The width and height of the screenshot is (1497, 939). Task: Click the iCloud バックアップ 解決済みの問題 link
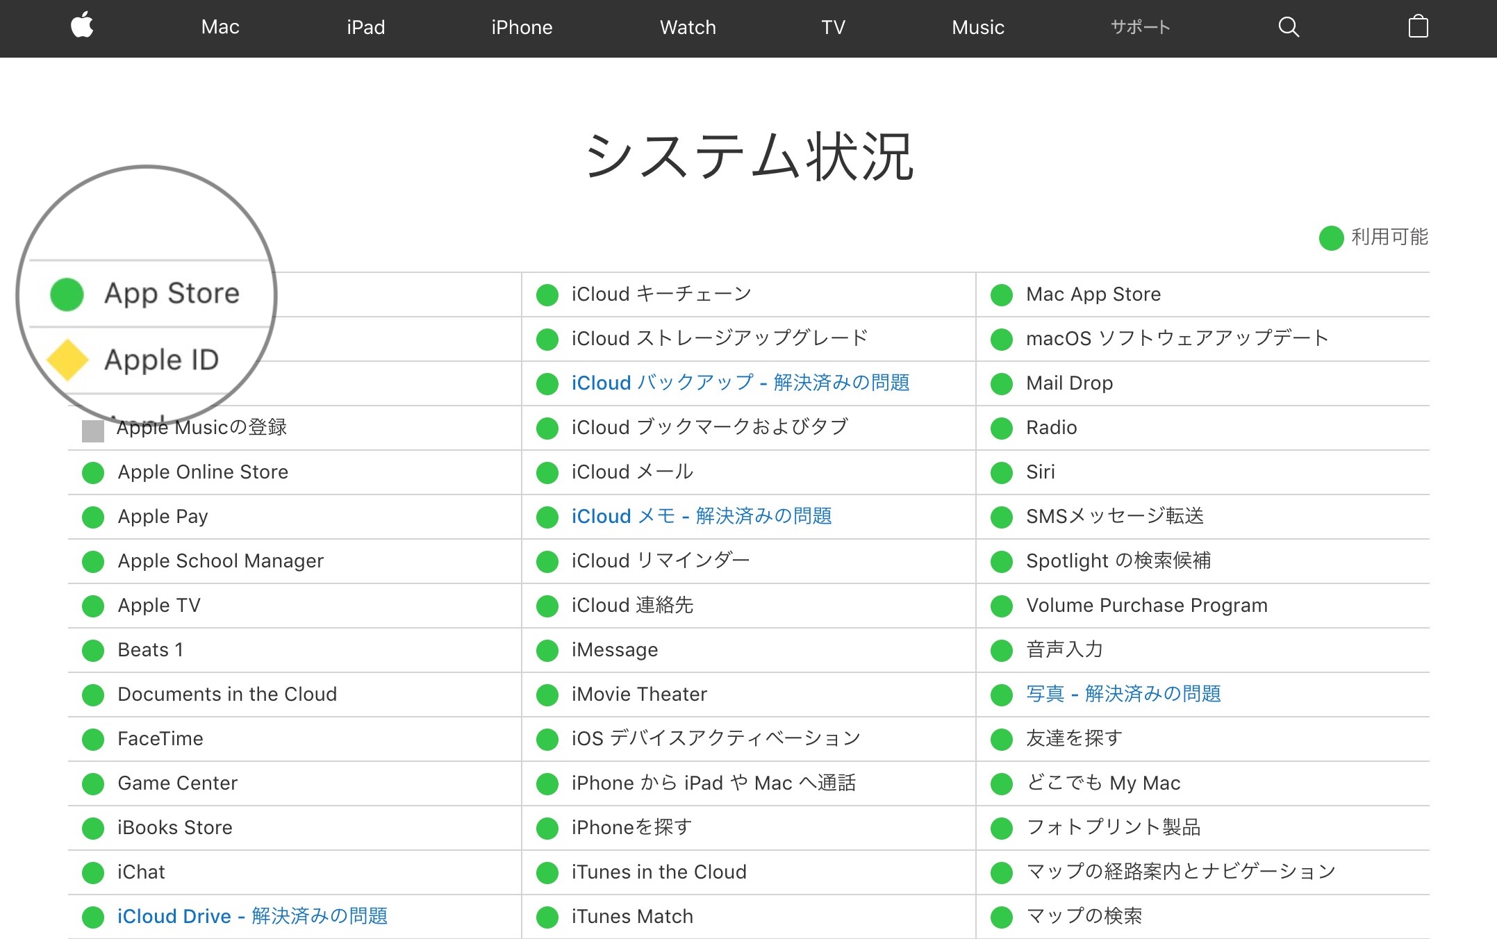[x=740, y=383]
